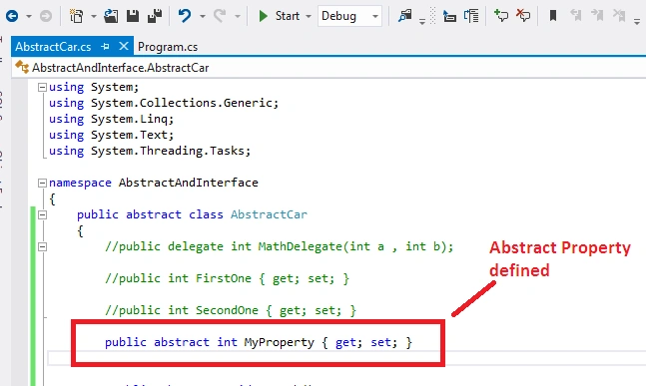Click the Next Bookmark icon

pyautogui.click(x=597, y=16)
